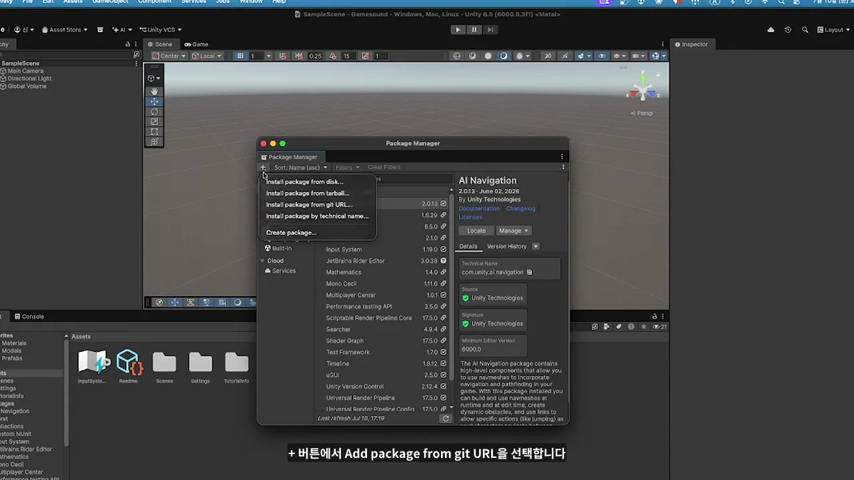Open the cloud services icon in toolbar
Viewport: 854px width, 480px height.
(x=771, y=29)
